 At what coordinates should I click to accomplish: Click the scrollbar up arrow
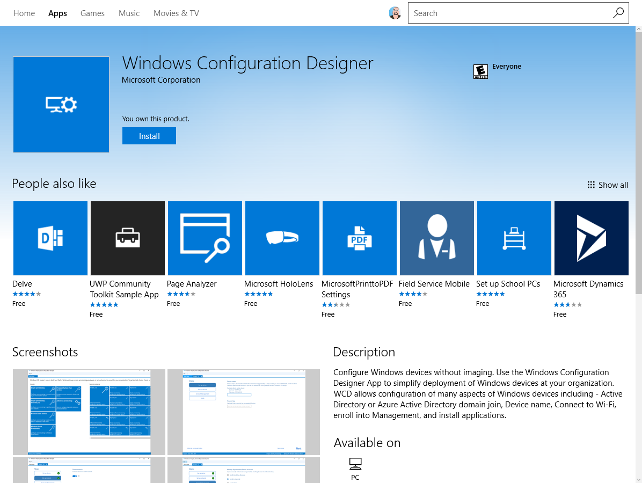639,30
